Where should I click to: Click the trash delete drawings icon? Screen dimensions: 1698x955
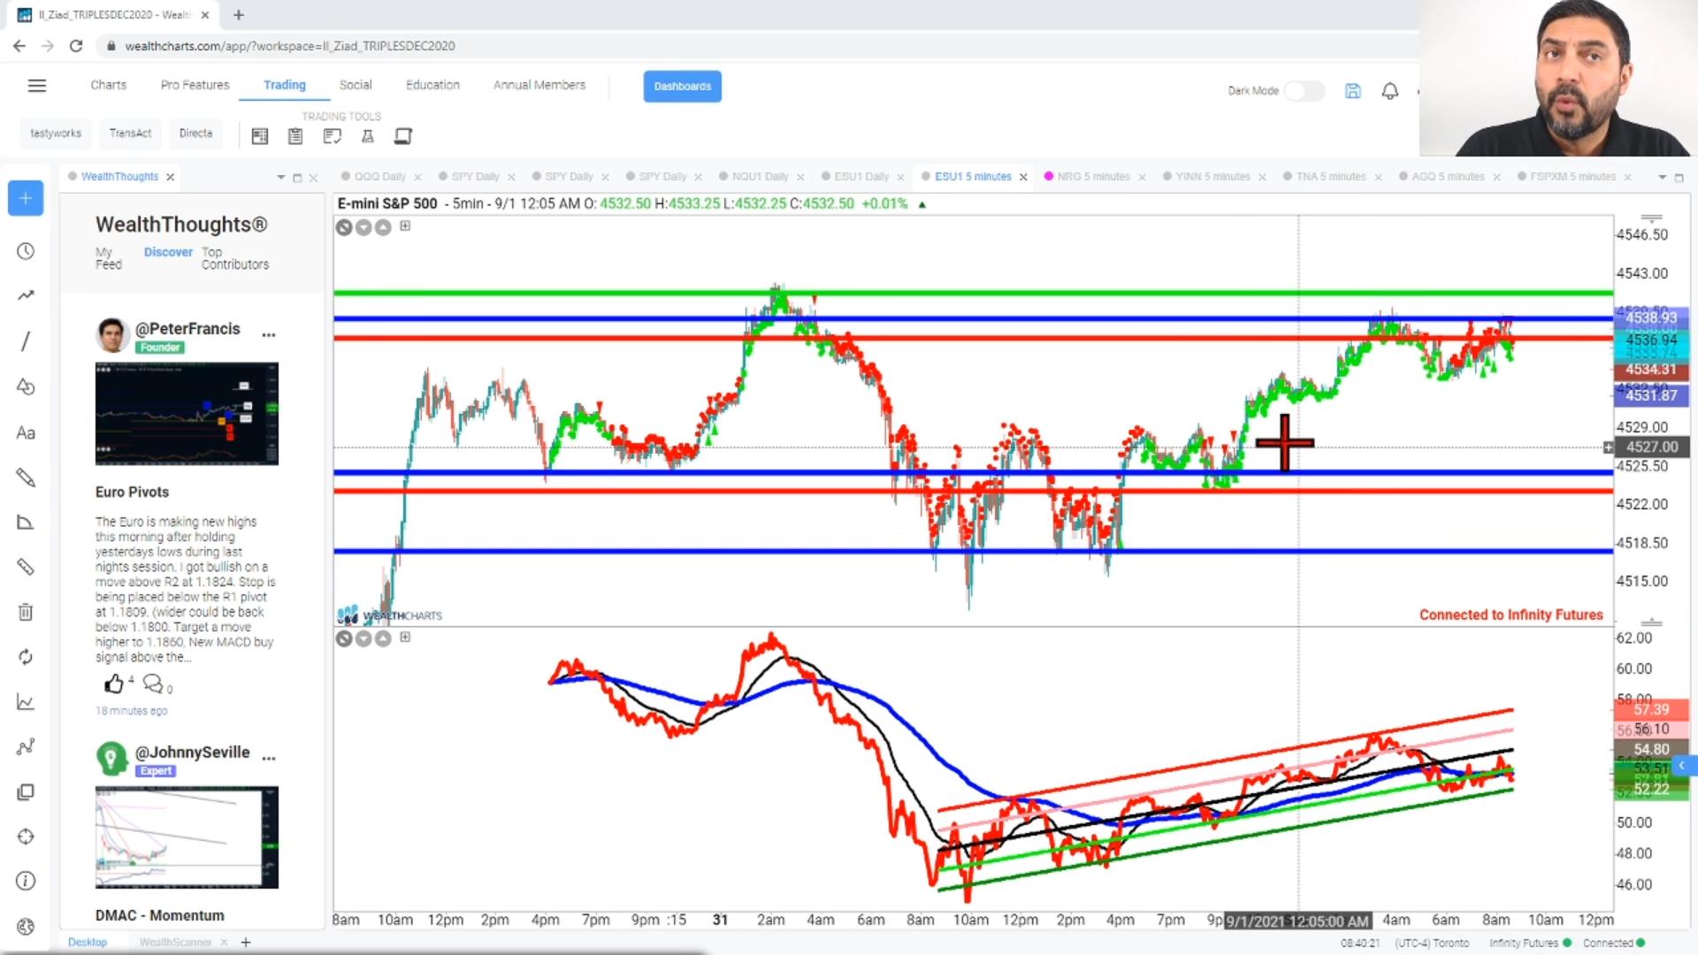coord(26,612)
